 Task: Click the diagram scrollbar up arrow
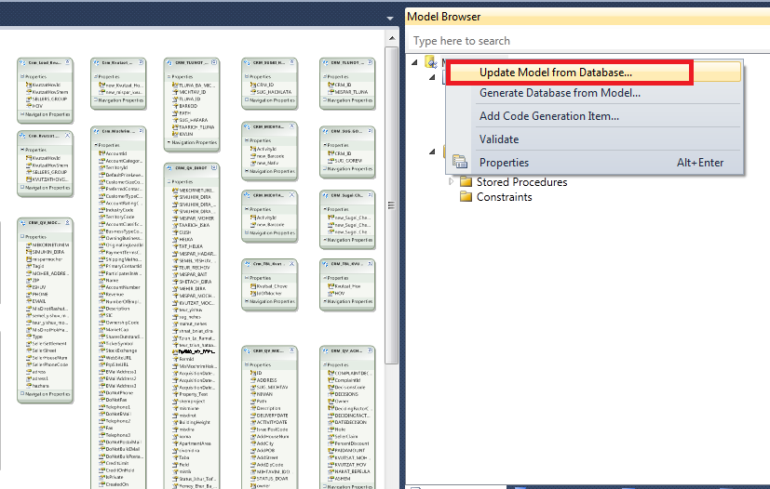pyautogui.click(x=391, y=38)
